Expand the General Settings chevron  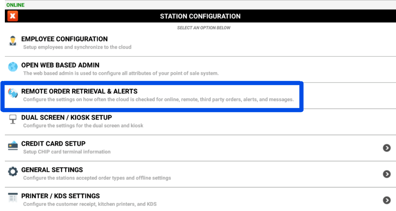click(387, 174)
